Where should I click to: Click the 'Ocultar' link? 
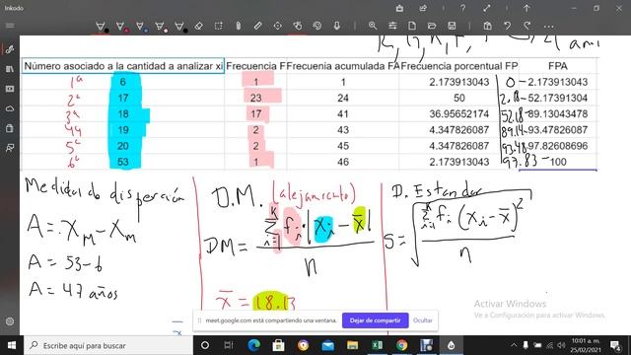click(423, 320)
